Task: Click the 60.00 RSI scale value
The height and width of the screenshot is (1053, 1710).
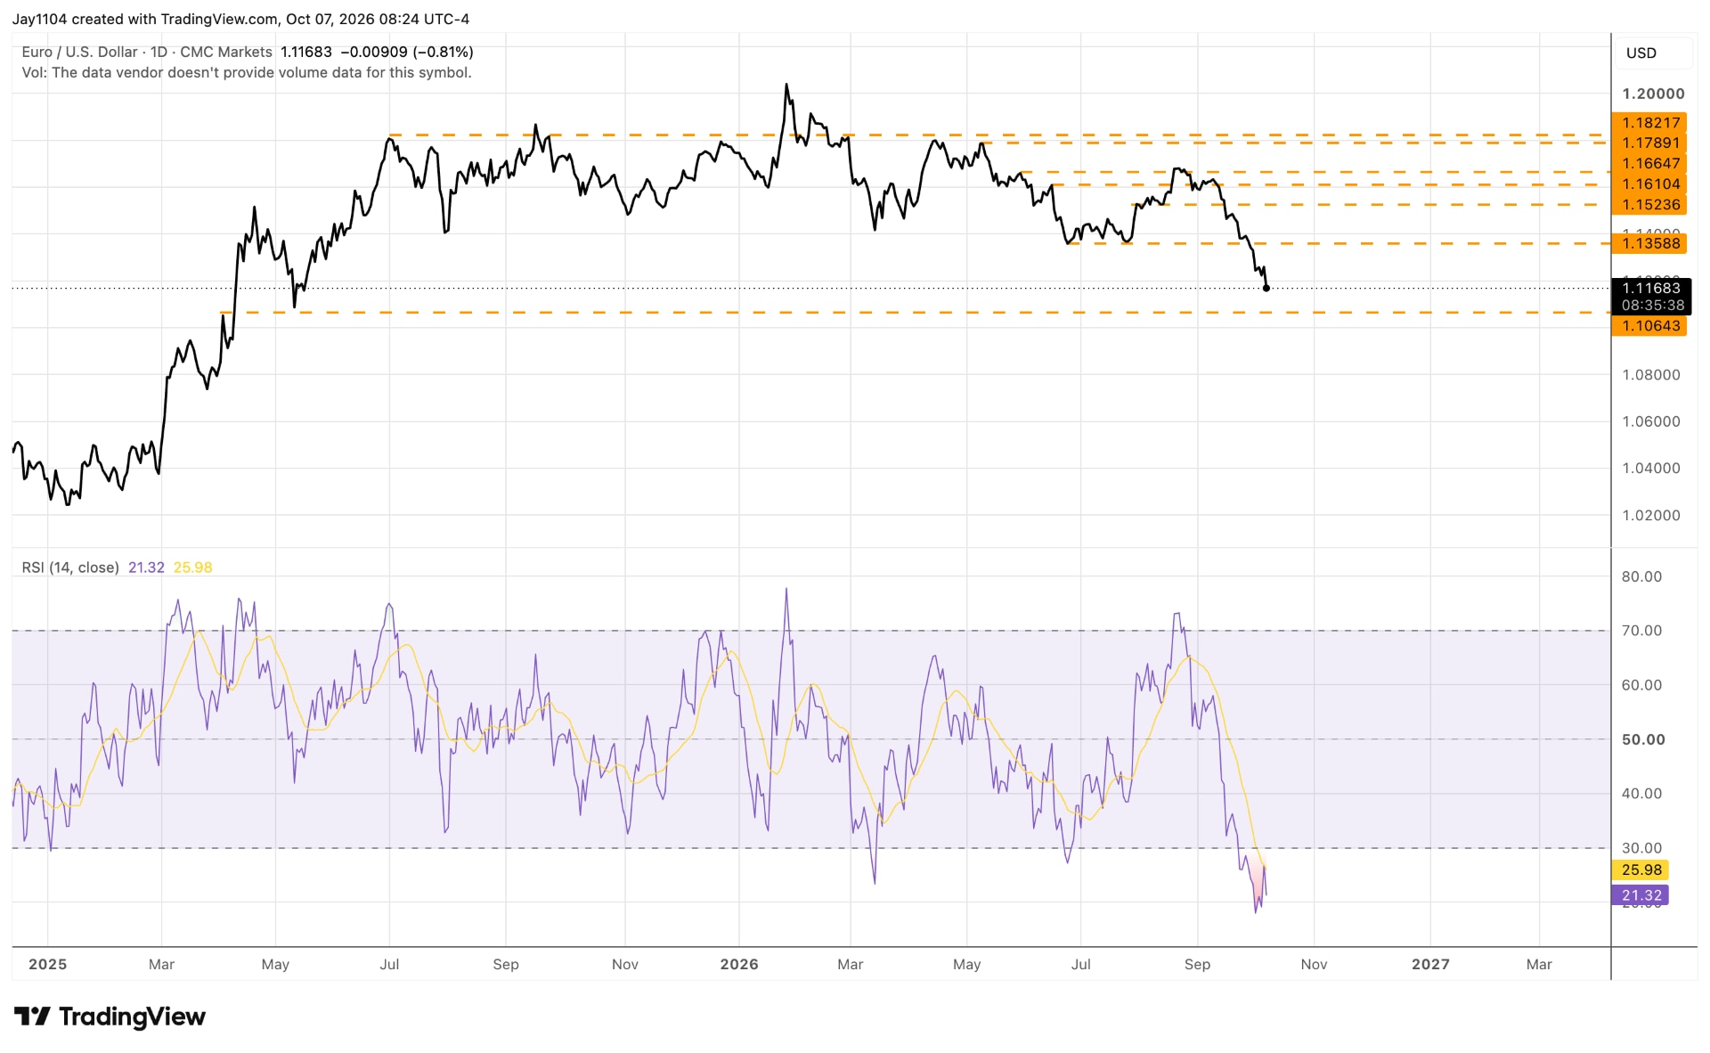Action: 1641,685
